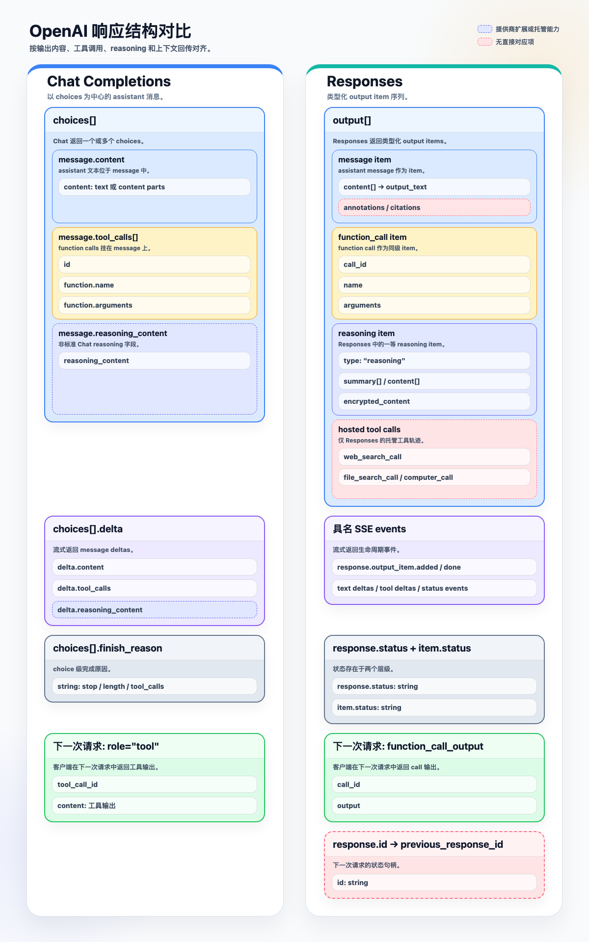Click the 'message.content' block title
The height and width of the screenshot is (942, 589).
91,159
